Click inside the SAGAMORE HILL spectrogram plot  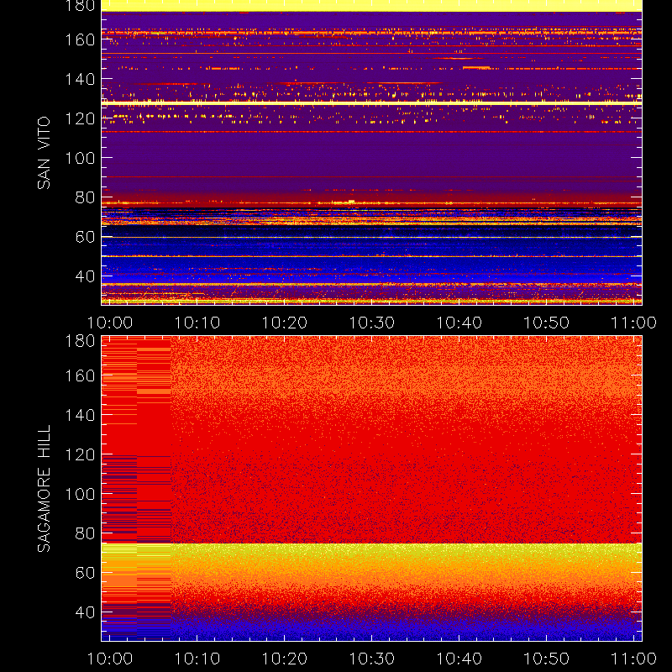[x=371, y=489]
